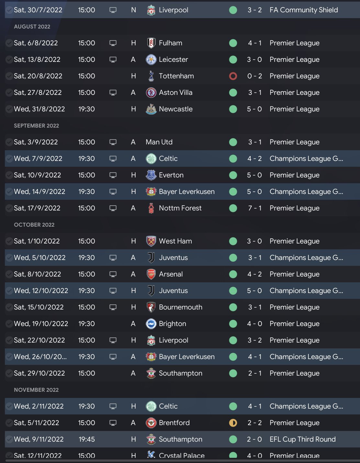Toggle the check circle beside Wed 31/8/2022
Image resolution: width=360 pixels, height=463 pixels.
coord(9,109)
